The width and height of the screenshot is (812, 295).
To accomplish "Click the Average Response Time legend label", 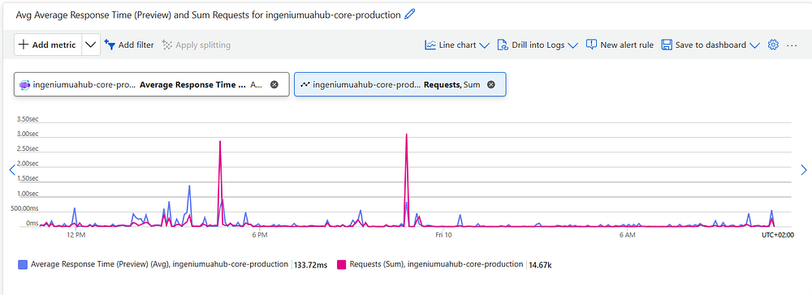I will click(159, 264).
